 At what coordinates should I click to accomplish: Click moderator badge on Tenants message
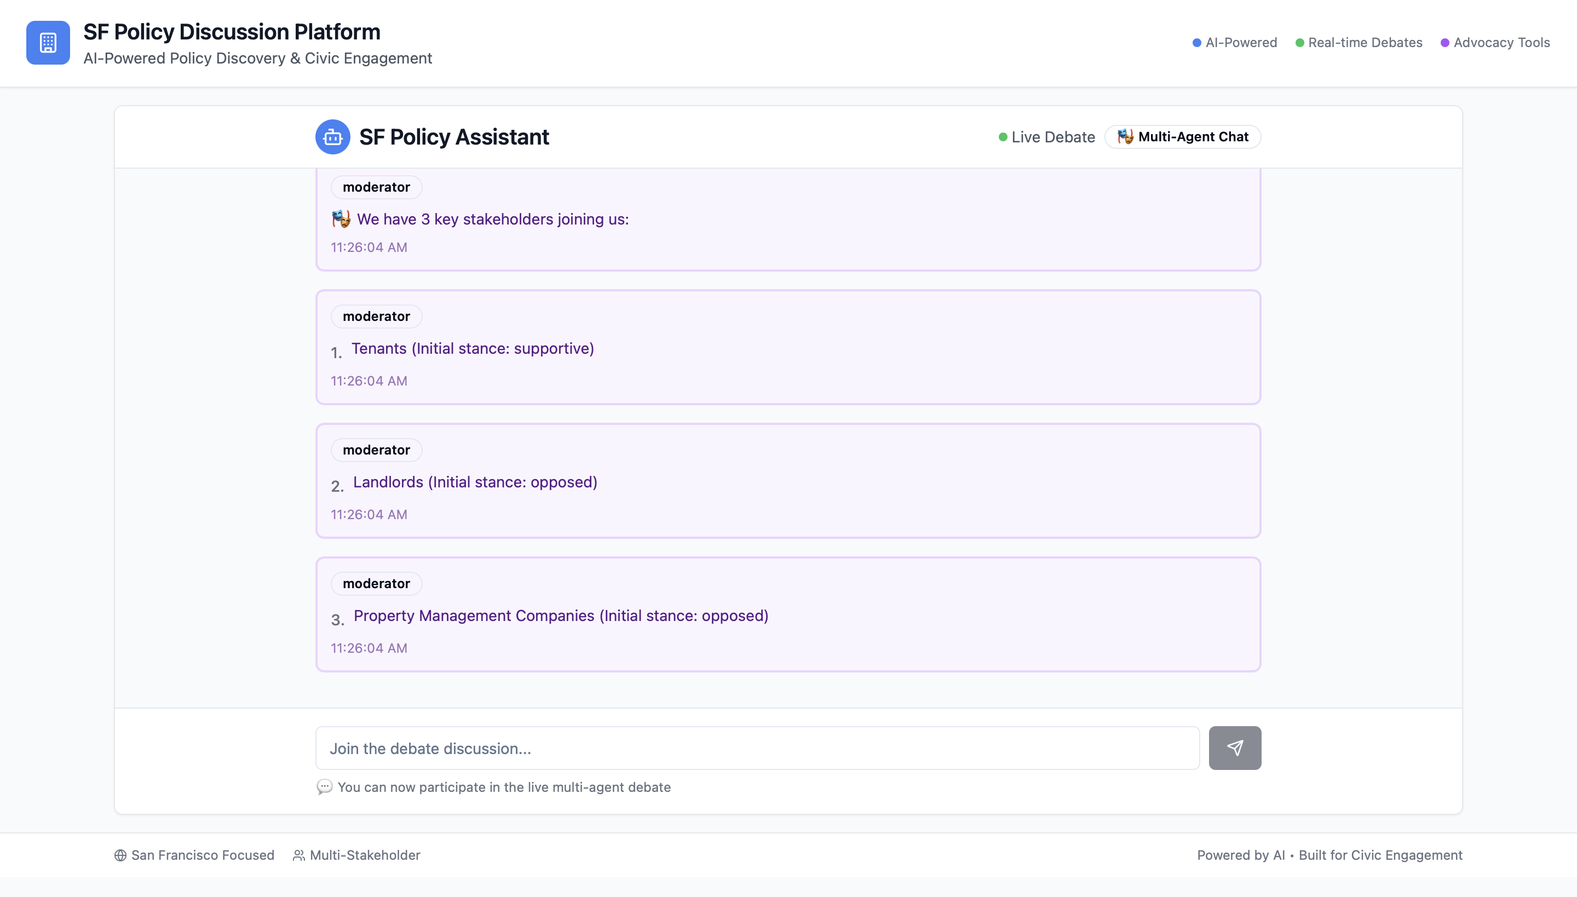376,316
